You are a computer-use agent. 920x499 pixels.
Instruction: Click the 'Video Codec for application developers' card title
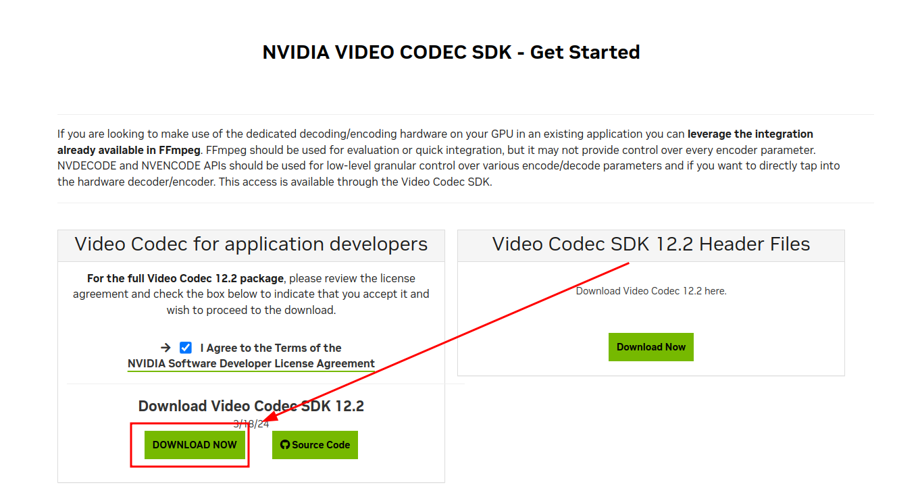coord(251,244)
